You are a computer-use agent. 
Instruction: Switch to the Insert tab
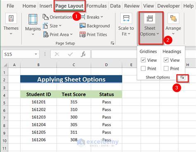click(x=45, y=6)
